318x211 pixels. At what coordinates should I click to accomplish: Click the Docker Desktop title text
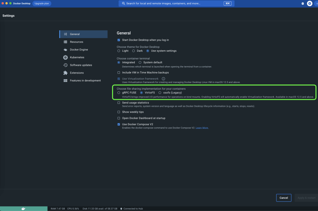(22, 4)
